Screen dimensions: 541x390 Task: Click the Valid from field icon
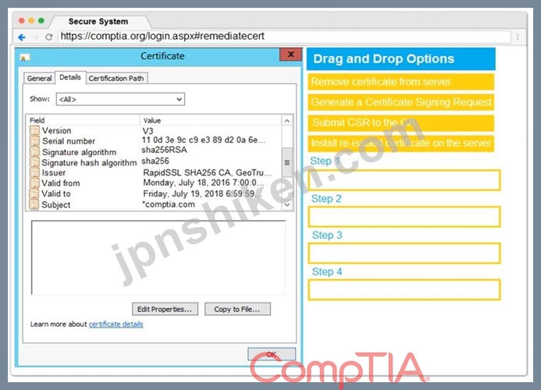click(34, 183)
